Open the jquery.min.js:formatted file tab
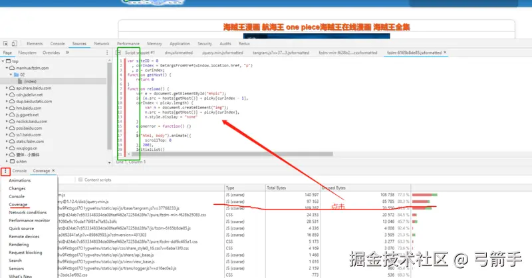Image resolution: width=532 pixels, height=278 pixels. pos(223,53)
